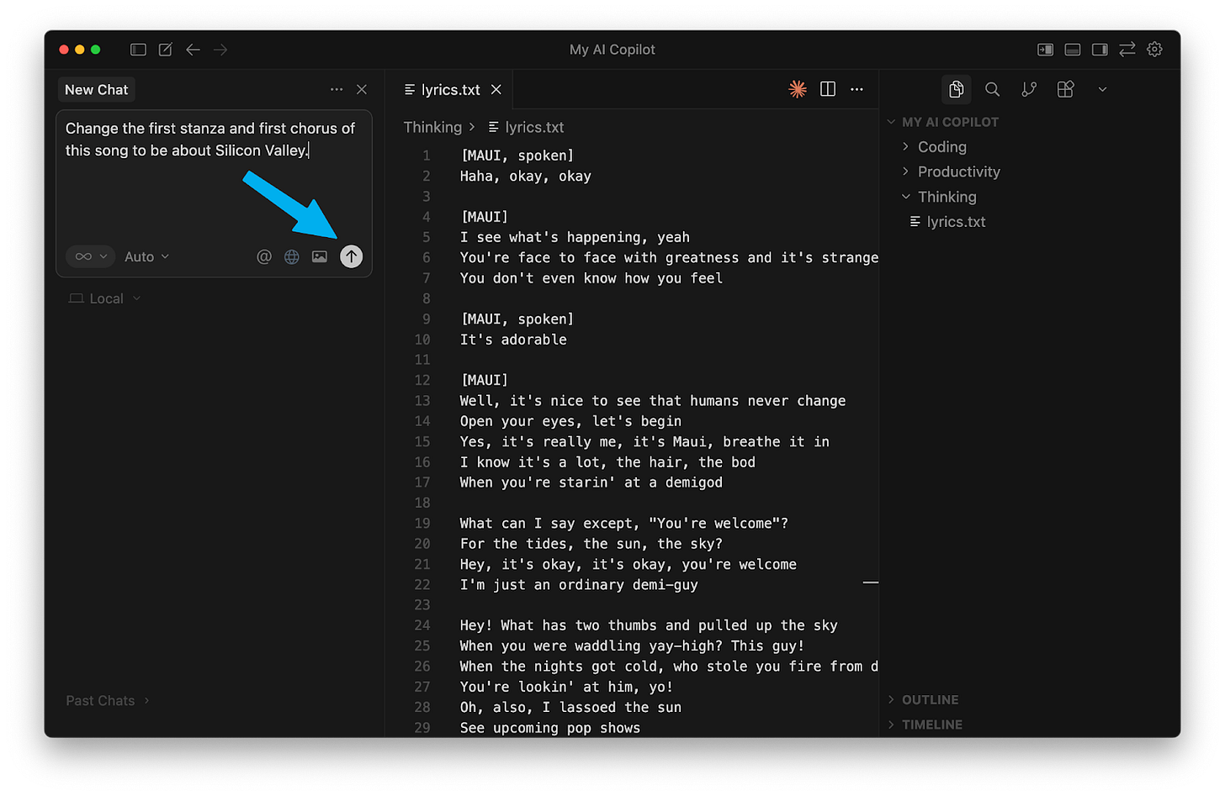Screen dimensions: 1225x796
Task: Toggle right sidebar layout icon
Action: point(1100,50)
